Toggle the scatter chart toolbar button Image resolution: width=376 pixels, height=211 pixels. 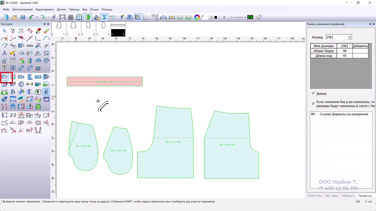pyautogui.click(x=138, y=17)
